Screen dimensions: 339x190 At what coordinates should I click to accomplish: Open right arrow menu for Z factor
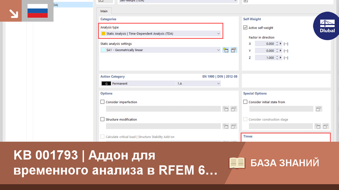[281, 58]
